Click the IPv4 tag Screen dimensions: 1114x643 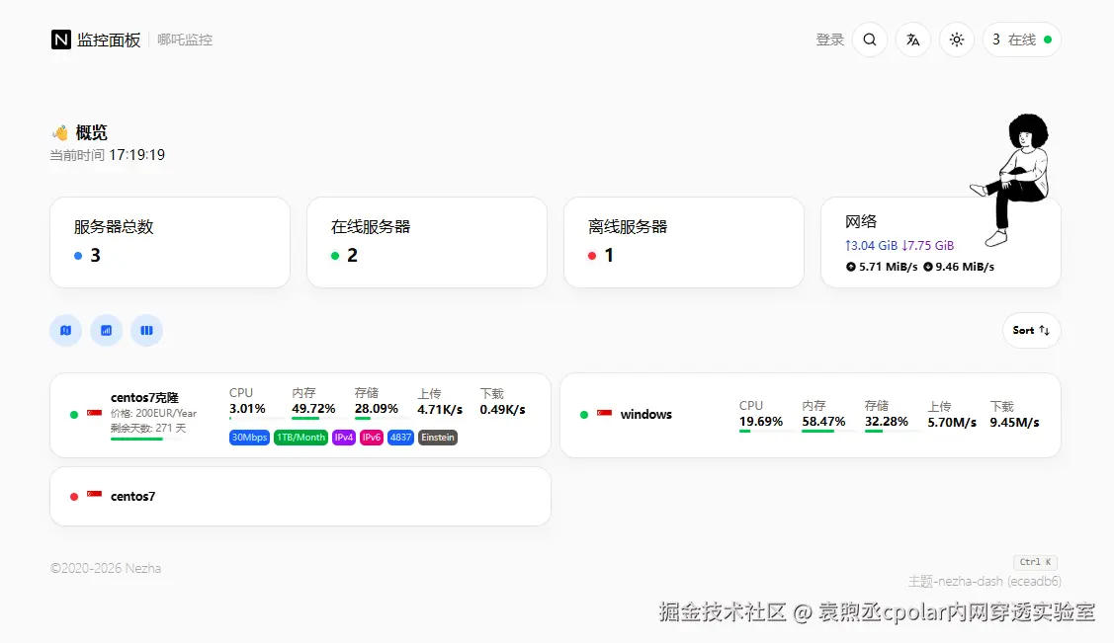coord(344,438)
